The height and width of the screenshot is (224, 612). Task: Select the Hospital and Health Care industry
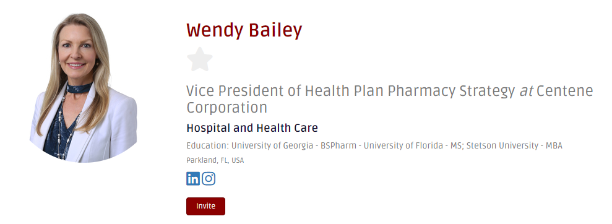[252, 127]
